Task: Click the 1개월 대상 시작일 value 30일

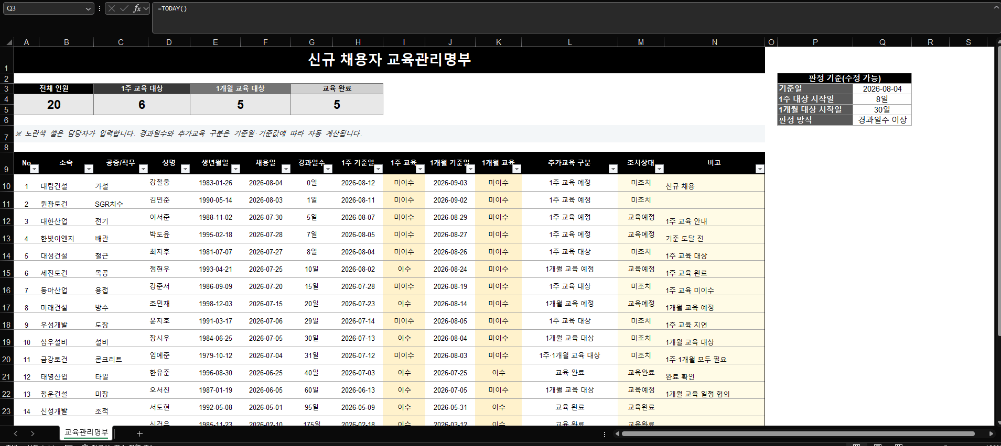Action: click(882, 109)
